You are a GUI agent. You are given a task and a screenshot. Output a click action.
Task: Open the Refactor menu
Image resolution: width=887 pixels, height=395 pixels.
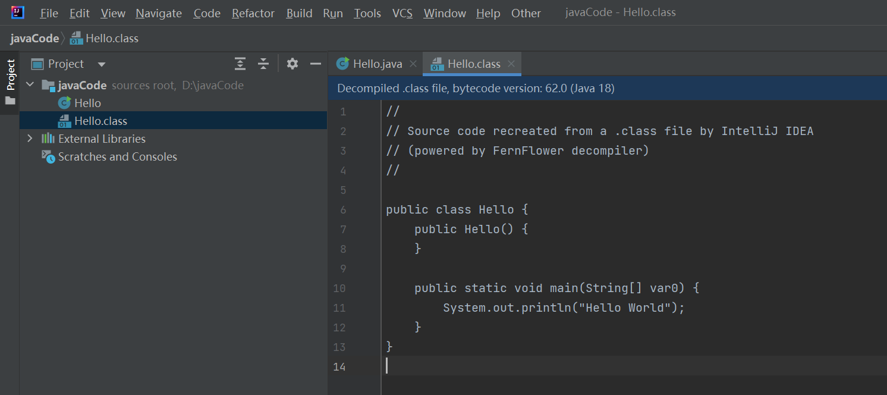point(253,13)
